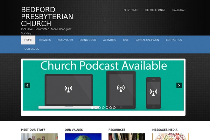Select the fourth slider pagination dot
Screen dimensions: 210x140
coord(103,107)
